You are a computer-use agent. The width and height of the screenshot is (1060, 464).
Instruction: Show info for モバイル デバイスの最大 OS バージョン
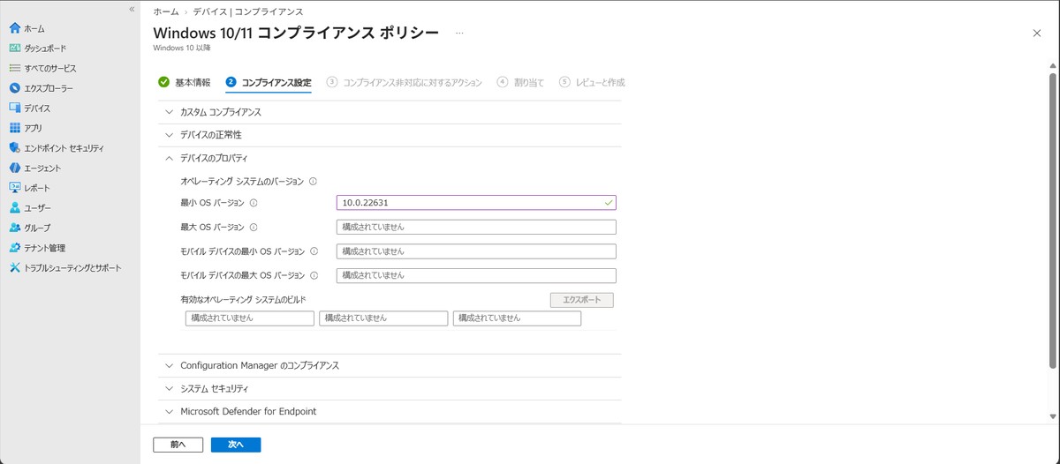pos(314,275)
